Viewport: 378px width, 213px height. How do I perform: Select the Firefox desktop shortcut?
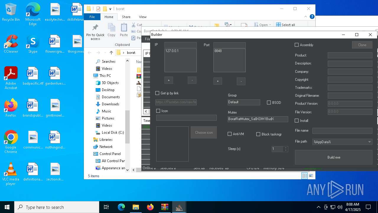pyautogui.click(x=11, y=108)
